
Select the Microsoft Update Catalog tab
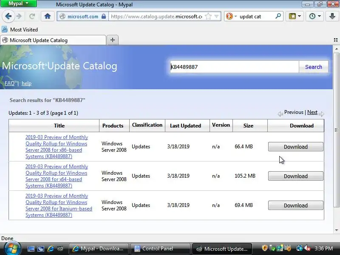pos(53,40)
